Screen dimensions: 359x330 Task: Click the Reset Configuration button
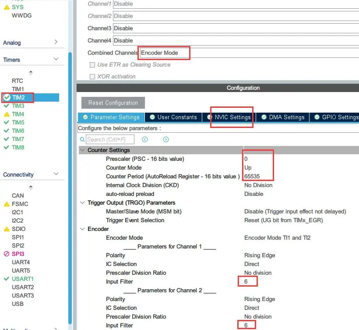pyautogui.click(x=113, y=103)
